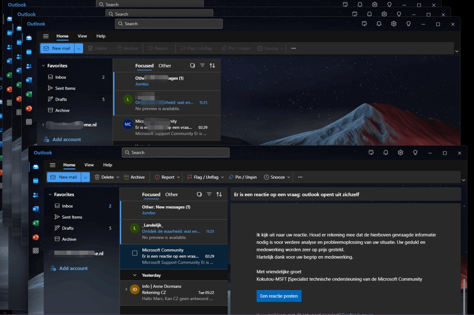Click Snooze in front window toolbar
The width and height of the screenshot is (474, 315).
tap(275, 177)
